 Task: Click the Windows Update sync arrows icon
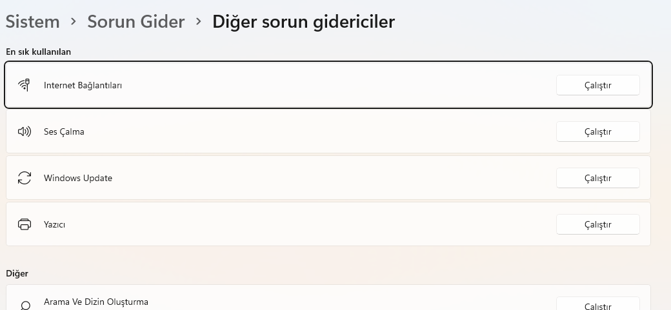(x=25, y=178)
